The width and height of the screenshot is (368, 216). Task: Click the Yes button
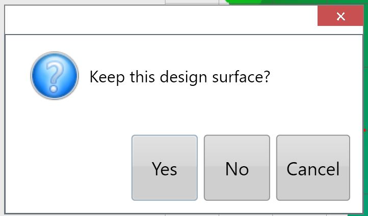(164, 168)
